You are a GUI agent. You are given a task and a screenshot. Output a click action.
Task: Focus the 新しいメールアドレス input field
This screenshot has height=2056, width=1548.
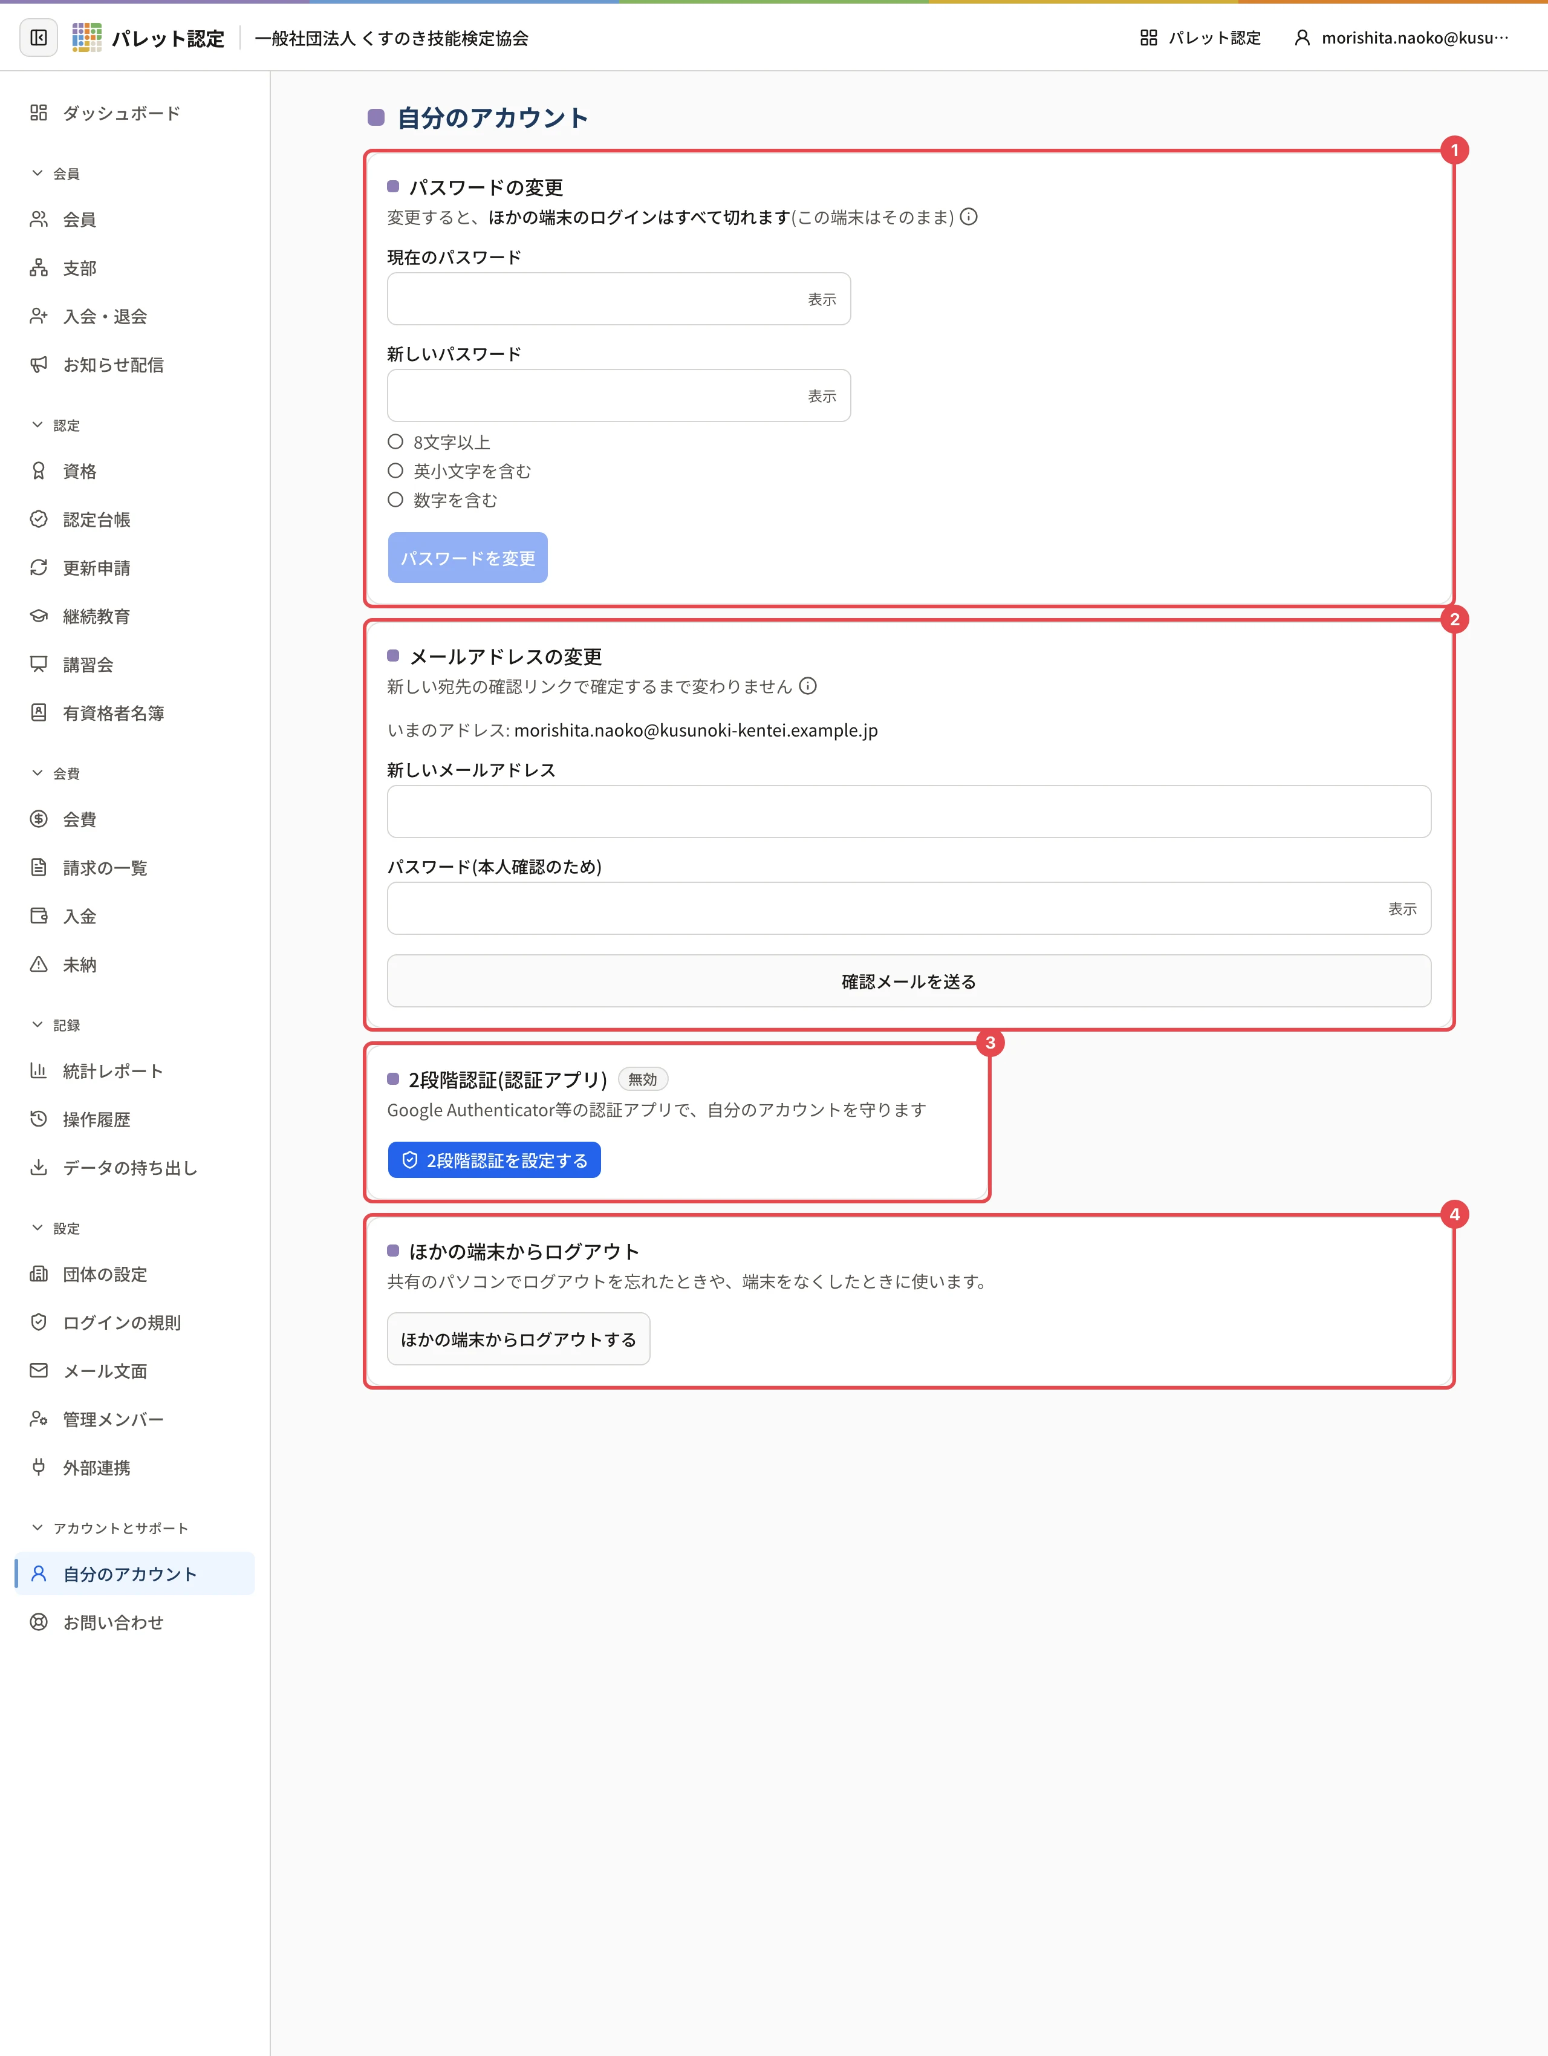click(x=909, y=812)
